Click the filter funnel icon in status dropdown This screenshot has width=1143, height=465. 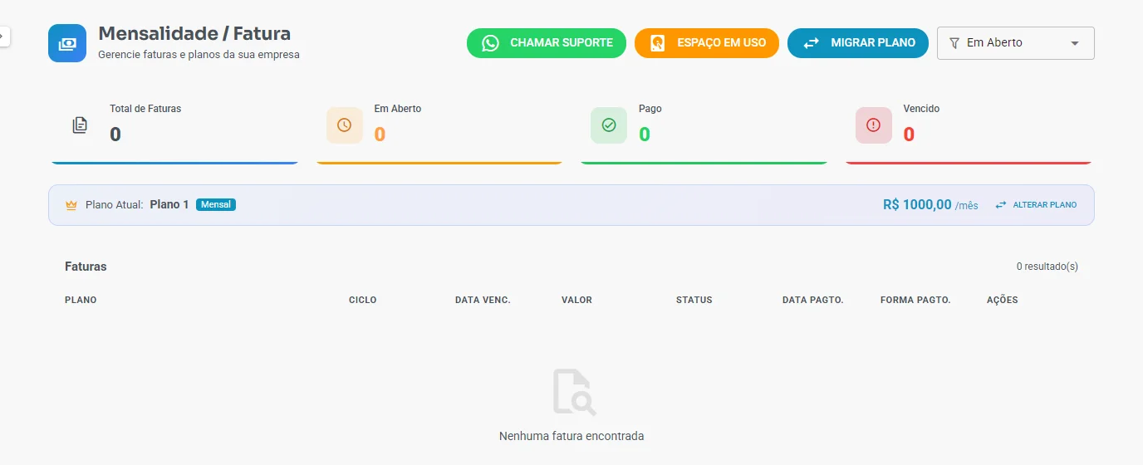click(954, 42)
